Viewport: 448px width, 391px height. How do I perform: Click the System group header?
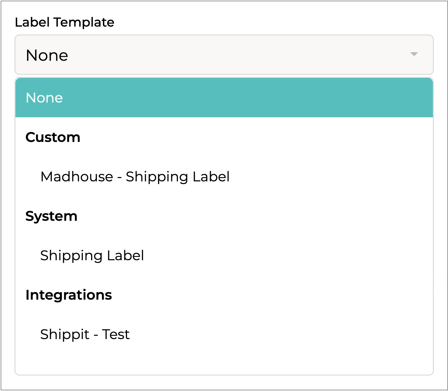52,216
